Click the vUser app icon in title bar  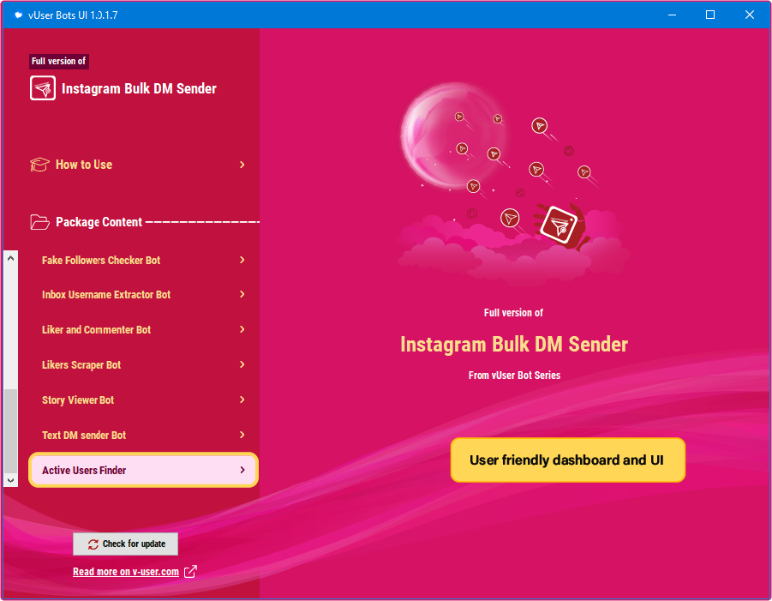pos(18,15)
